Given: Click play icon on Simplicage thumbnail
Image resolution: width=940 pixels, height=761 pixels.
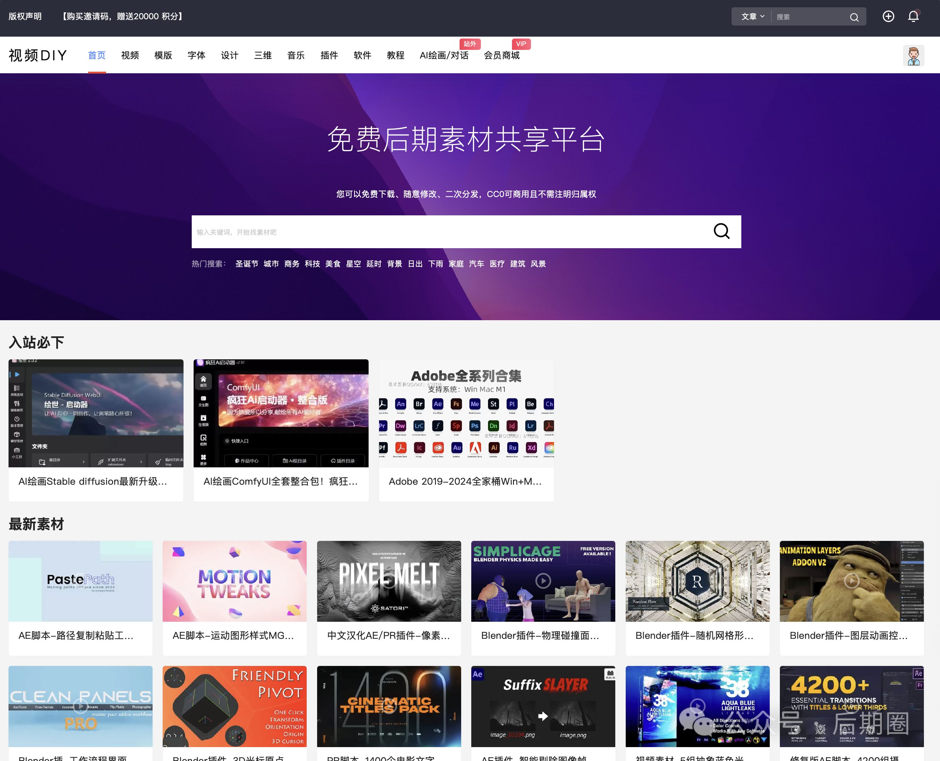Looking at the screenshot, I should (543, 581).
